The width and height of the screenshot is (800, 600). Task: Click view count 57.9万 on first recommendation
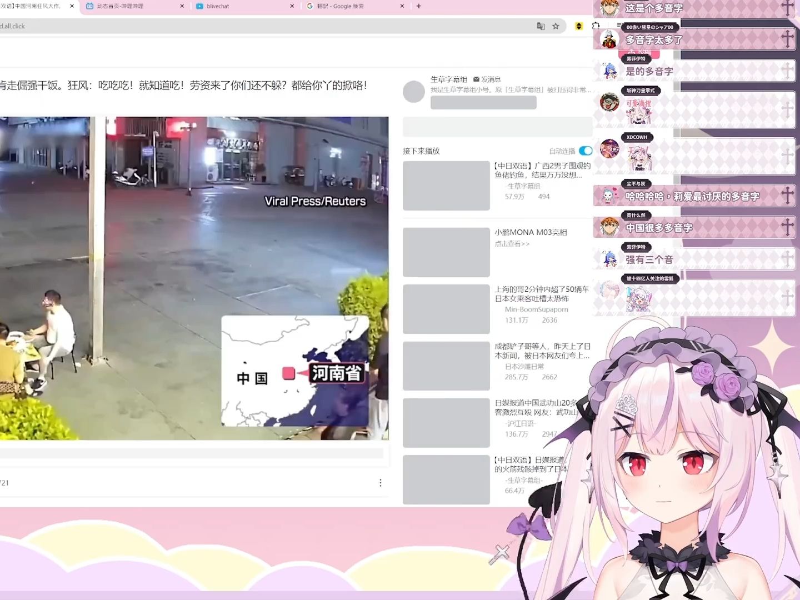click(x=514, y=197)
